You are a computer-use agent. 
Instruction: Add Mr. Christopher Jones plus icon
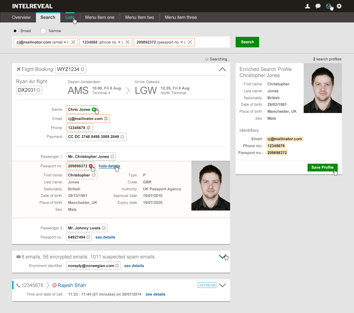(x=112, y=156)
